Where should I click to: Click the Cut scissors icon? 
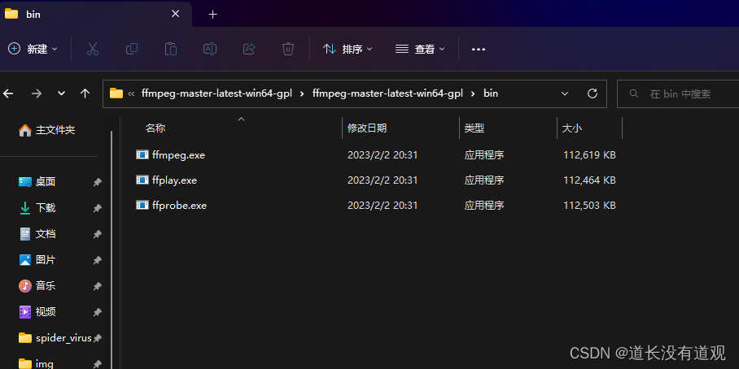point(93,49)
